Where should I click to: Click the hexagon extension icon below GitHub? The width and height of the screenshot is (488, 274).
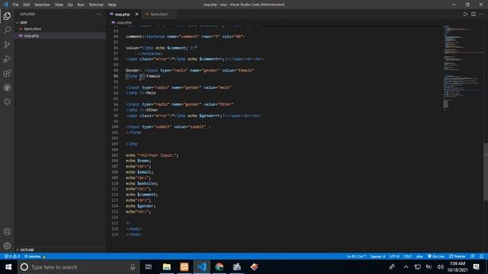tap(7, 102)
